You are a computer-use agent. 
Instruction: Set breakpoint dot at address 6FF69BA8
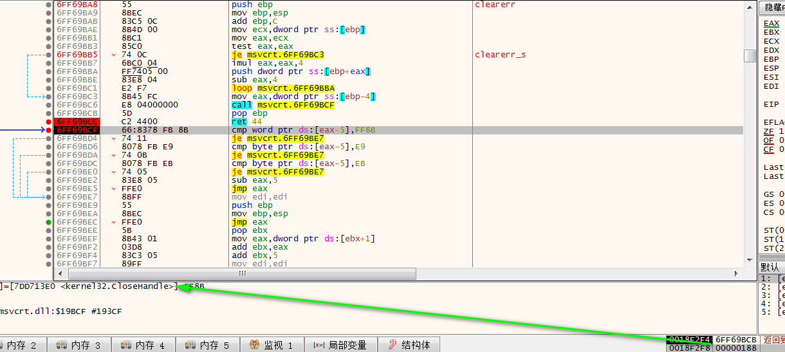pos(49,5)
